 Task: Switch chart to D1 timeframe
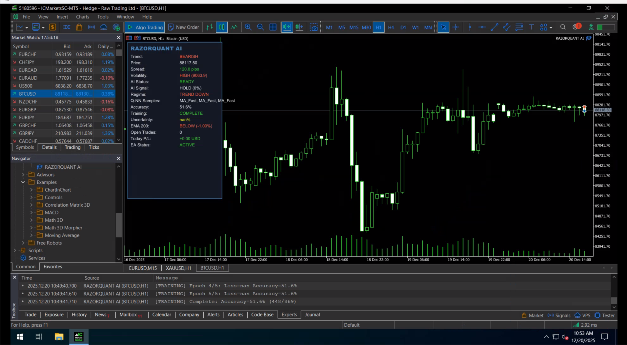(403, 27)
